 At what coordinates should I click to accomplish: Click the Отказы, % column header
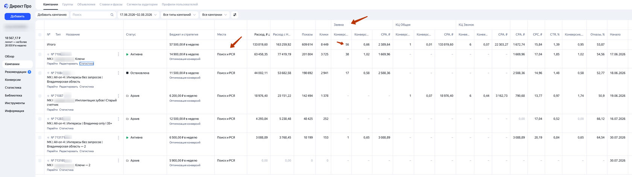(x=597, y=35)
